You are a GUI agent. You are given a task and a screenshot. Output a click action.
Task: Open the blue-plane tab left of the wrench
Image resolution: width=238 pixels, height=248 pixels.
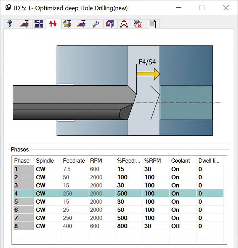(81, 24)
